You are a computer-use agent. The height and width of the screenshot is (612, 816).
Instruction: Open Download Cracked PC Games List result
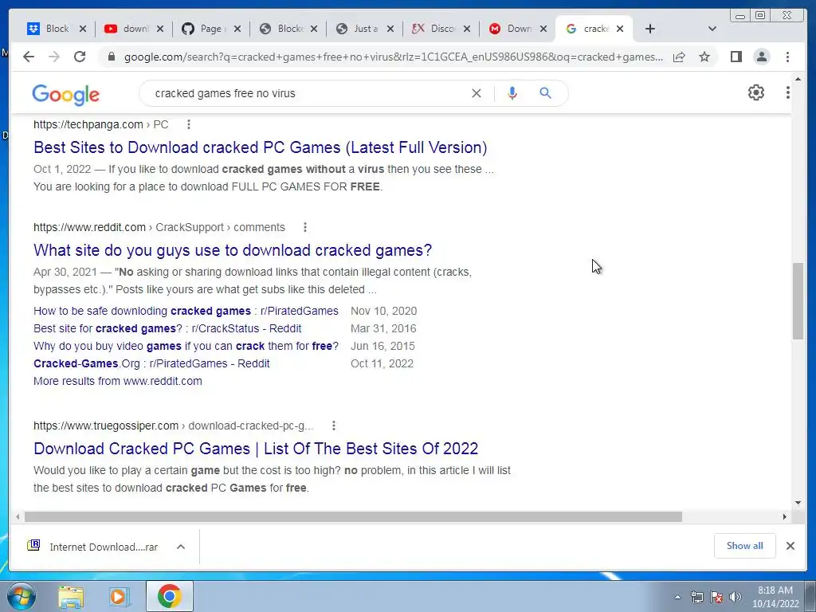pos(256,449)
